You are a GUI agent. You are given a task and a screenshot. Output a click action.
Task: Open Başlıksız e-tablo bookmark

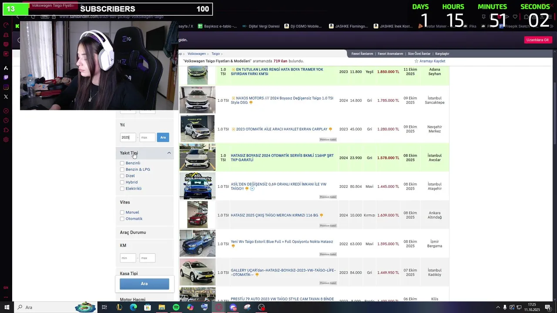point(218,26)
